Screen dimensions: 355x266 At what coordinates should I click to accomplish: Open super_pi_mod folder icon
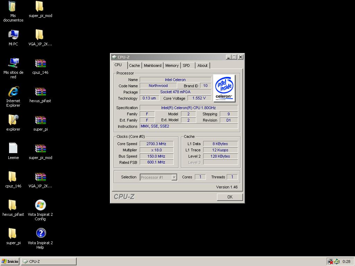click(x=40, y=9)
